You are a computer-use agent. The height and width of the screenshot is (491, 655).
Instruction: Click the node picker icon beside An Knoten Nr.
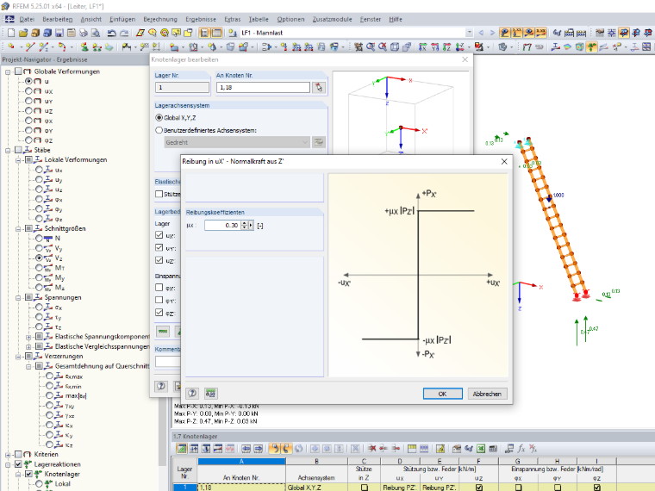coord(319,87)
